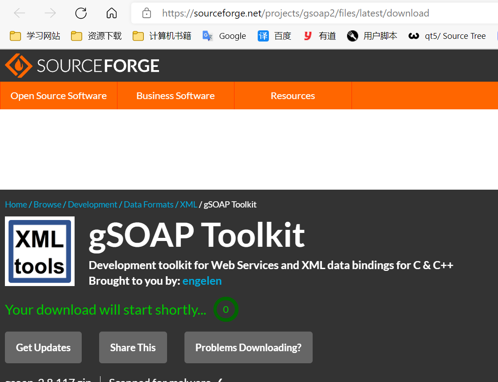Open the 百度 bookmark

point(274,36)
